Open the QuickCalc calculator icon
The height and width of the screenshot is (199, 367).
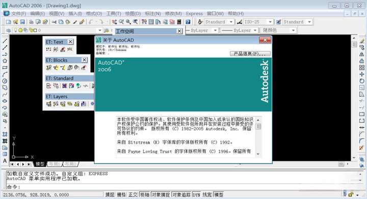pos(179,22)
